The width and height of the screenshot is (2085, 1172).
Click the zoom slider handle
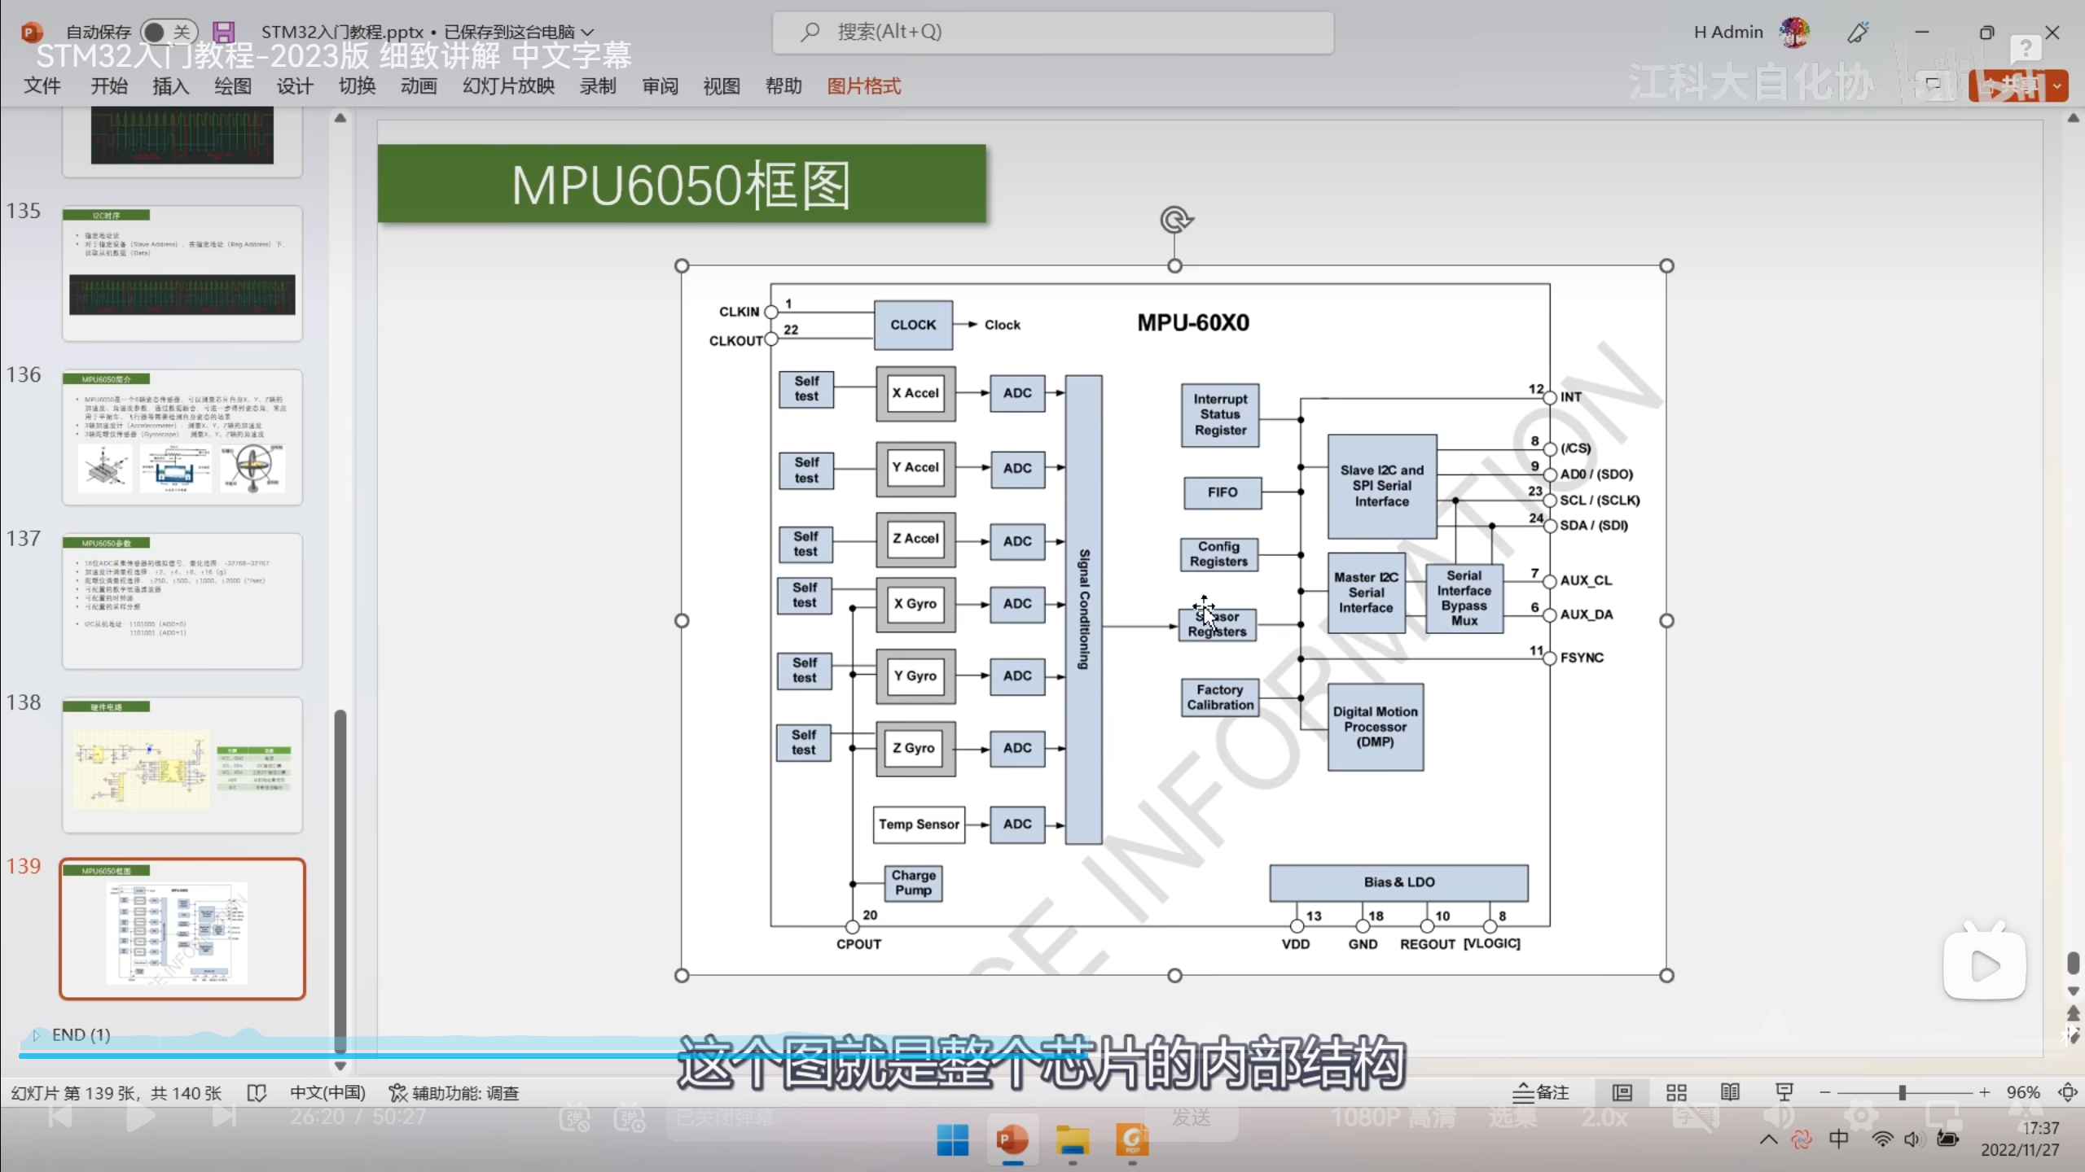click(1902, 1092)
